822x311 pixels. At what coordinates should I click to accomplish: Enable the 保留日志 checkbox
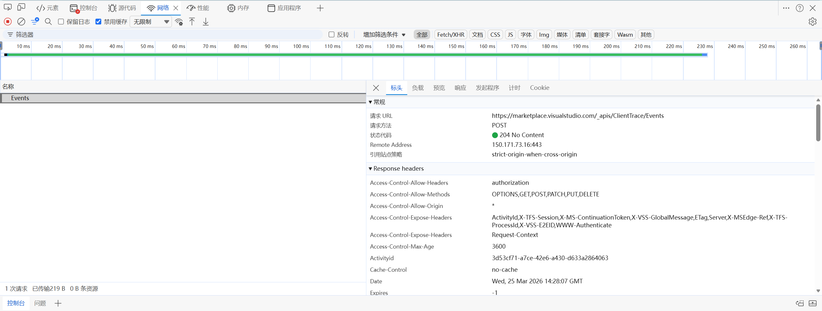click(61, 22)
